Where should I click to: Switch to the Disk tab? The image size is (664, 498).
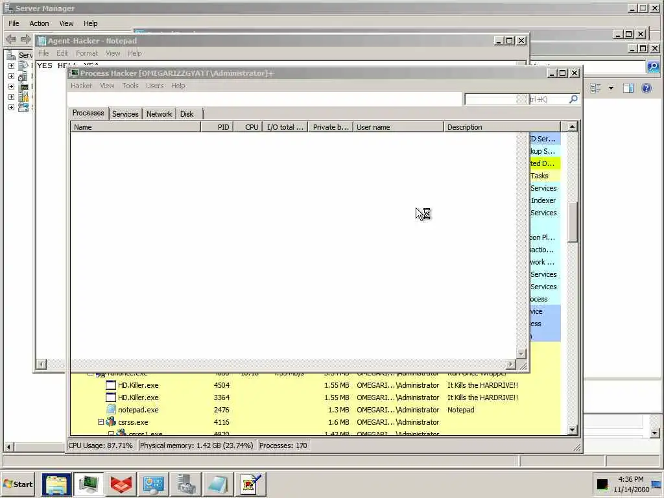tap(187, 114)
